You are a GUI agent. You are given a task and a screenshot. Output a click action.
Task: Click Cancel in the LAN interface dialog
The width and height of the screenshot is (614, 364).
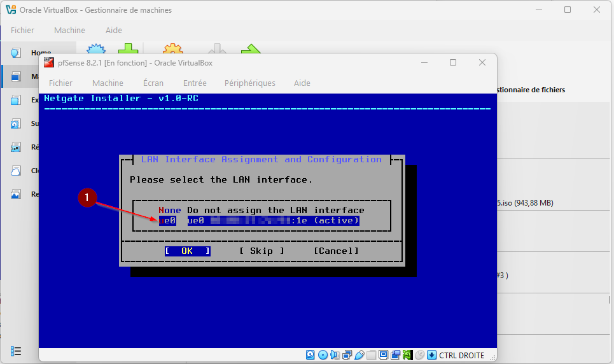coord(336,251)
